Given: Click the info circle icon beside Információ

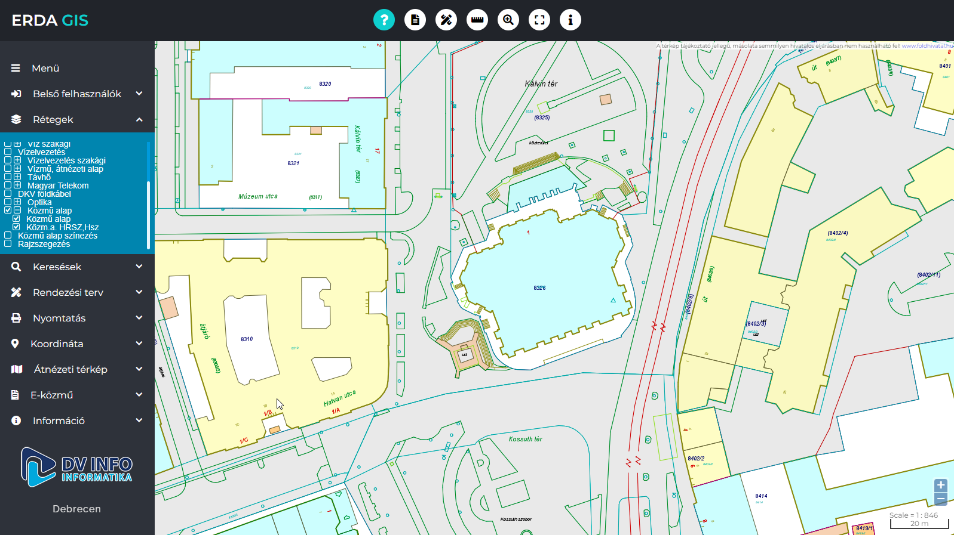Looking at the screenshot, I should 16,420.
